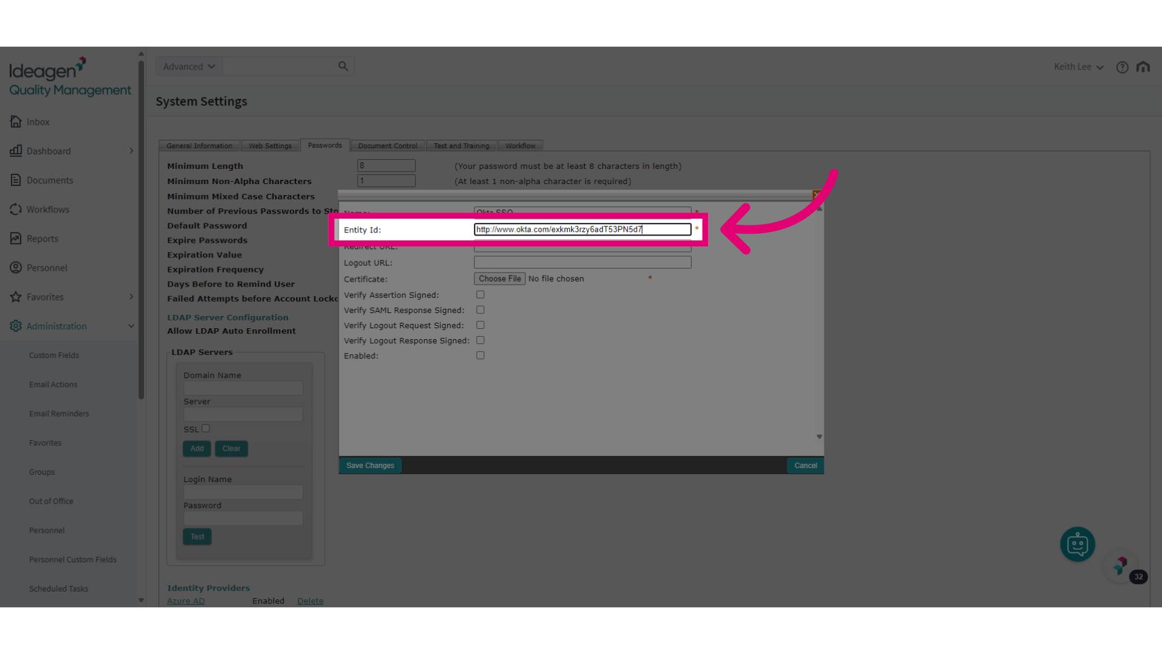
Task: Click the Favorites star icon
Action: click(x=16, y=297)
